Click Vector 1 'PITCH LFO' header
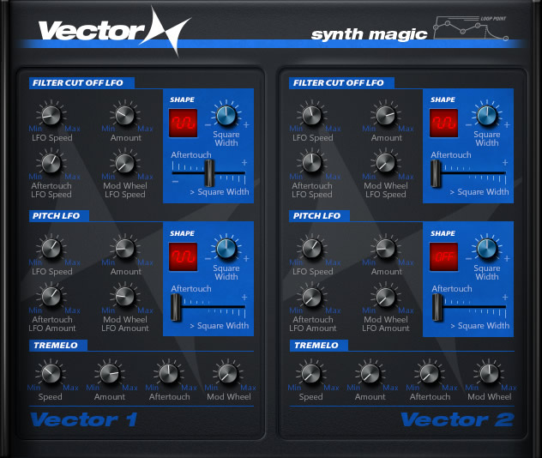Image resolution: width=542 pixels, height=458 pixels. (59, 215)
